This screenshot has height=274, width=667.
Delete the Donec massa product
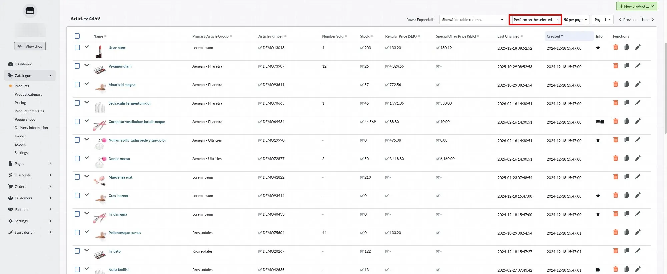(616, 158)
